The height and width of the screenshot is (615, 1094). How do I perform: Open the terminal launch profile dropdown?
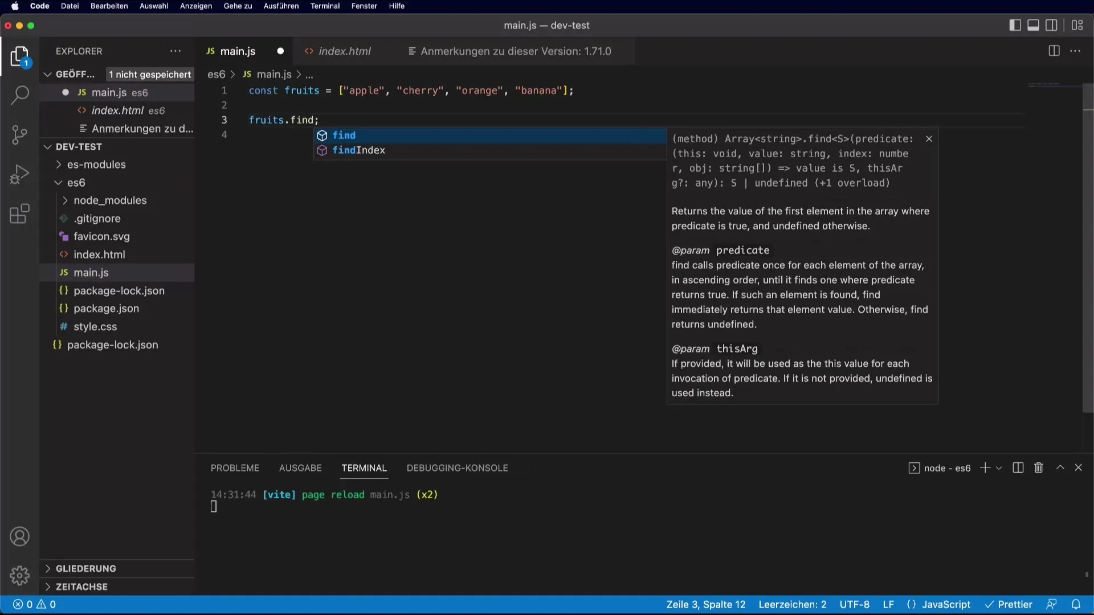tap(999, 468)
